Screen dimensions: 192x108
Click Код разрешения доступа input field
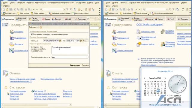70,57
